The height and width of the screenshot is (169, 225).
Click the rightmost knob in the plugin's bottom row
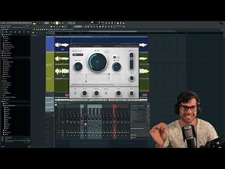coord(132,93)
